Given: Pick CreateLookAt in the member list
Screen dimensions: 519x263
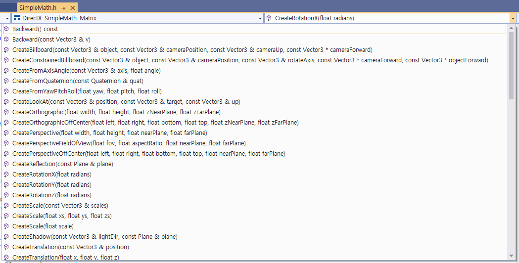Looking at the screenshot, I should tap(254, 101).
